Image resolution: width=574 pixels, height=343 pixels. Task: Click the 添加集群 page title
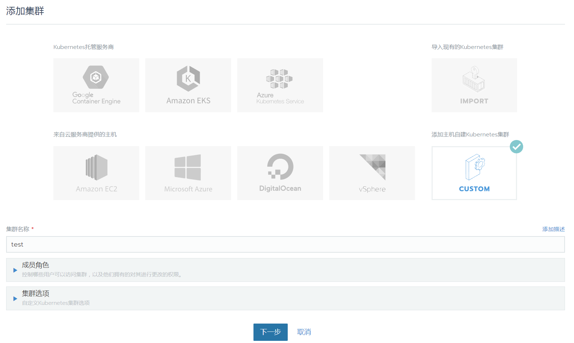tap(25, 11)
